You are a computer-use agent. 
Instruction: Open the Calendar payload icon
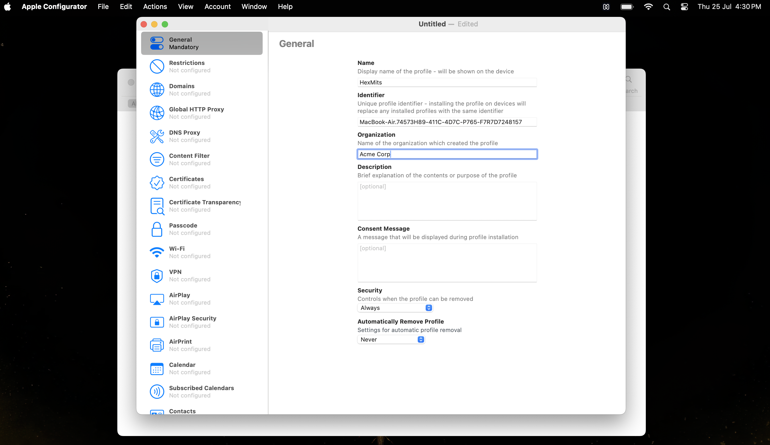point(157,368)
